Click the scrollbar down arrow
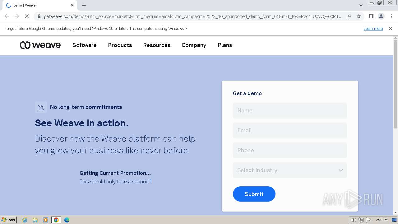Screen dimensions: 398x224 (396, 212)
